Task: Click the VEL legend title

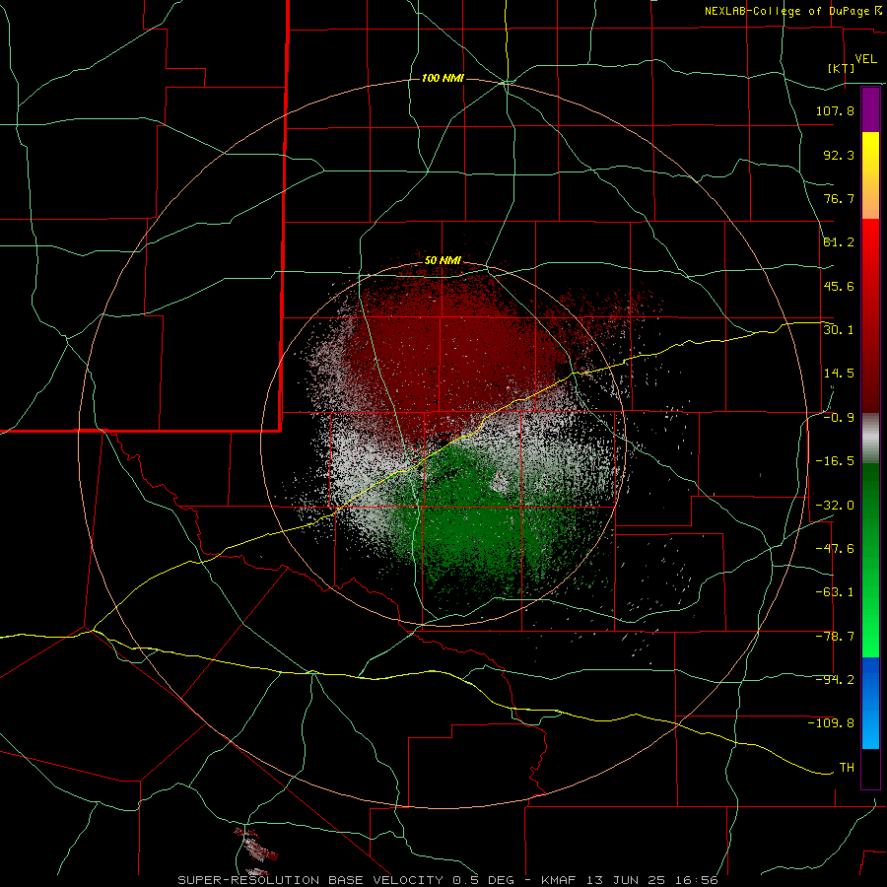Action: point(865,58)
